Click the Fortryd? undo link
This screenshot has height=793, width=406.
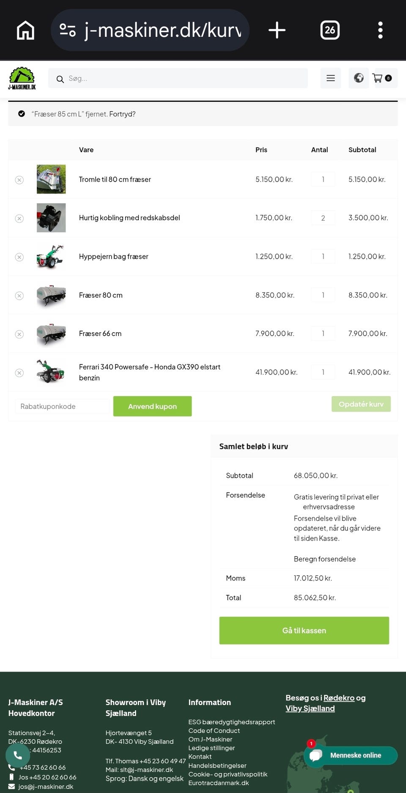(x=122, y=114)
